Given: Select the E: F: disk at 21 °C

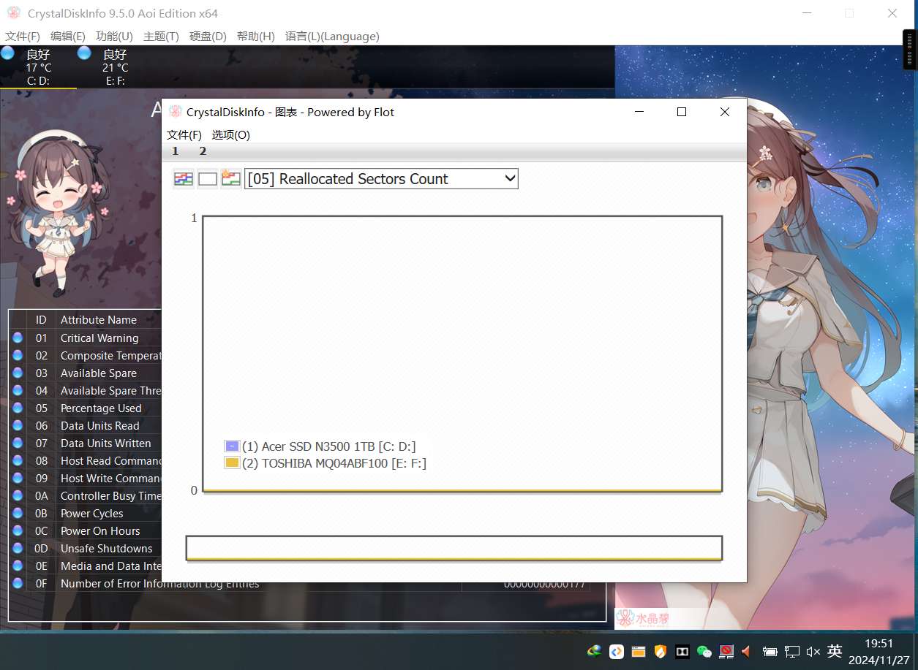Looking at the screenshot, I should pyautogui.click(x=115, y=67).
